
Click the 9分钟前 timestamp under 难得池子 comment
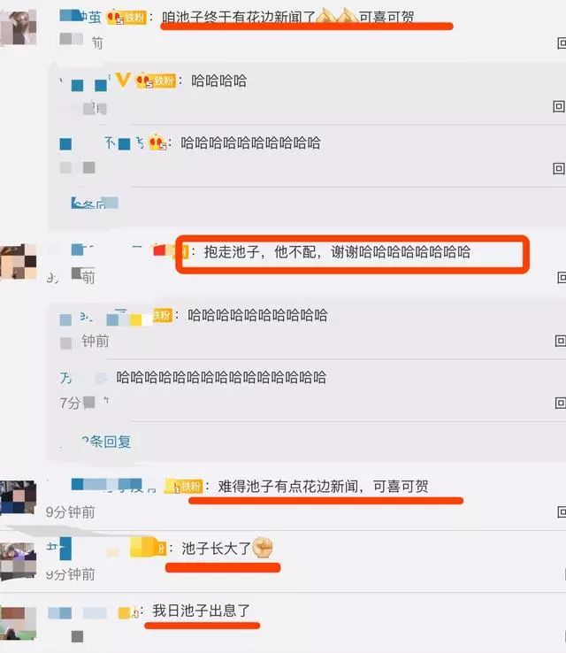[x=71, y=512]
